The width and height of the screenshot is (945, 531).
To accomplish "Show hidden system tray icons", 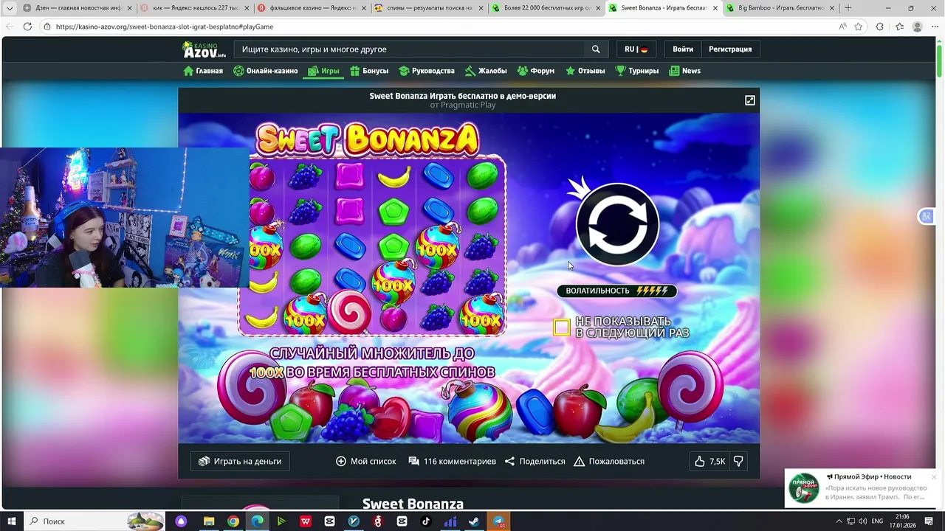I will point(839,521).
